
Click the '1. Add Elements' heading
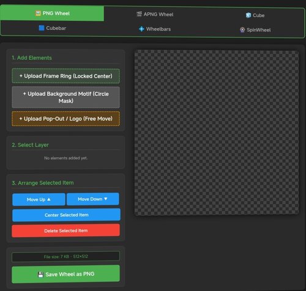pos(32,57)
